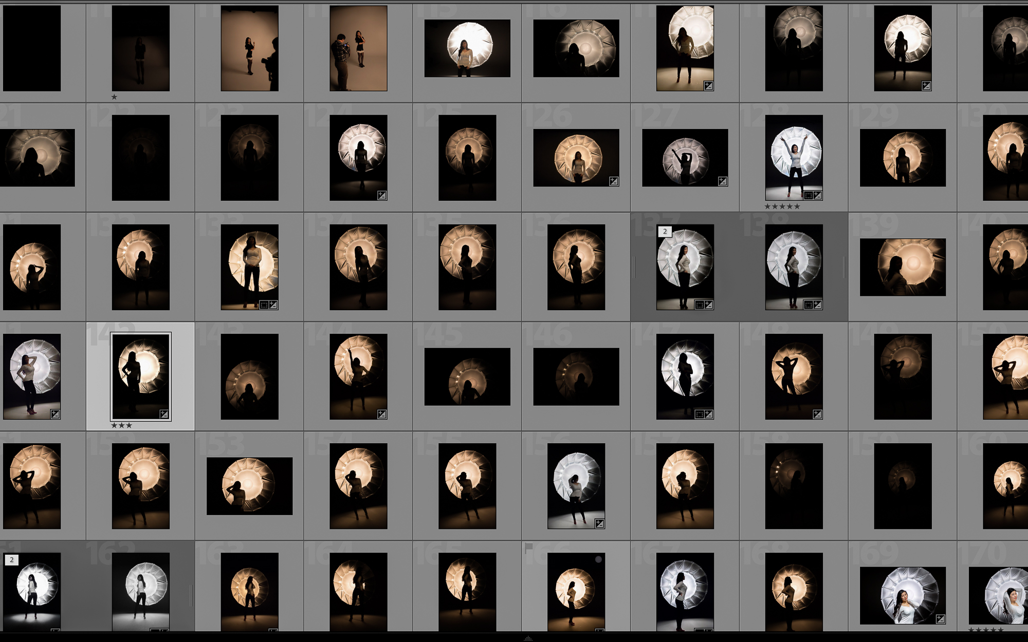Select photo 168 side-profile warm umbrella

tap(794, 592)
